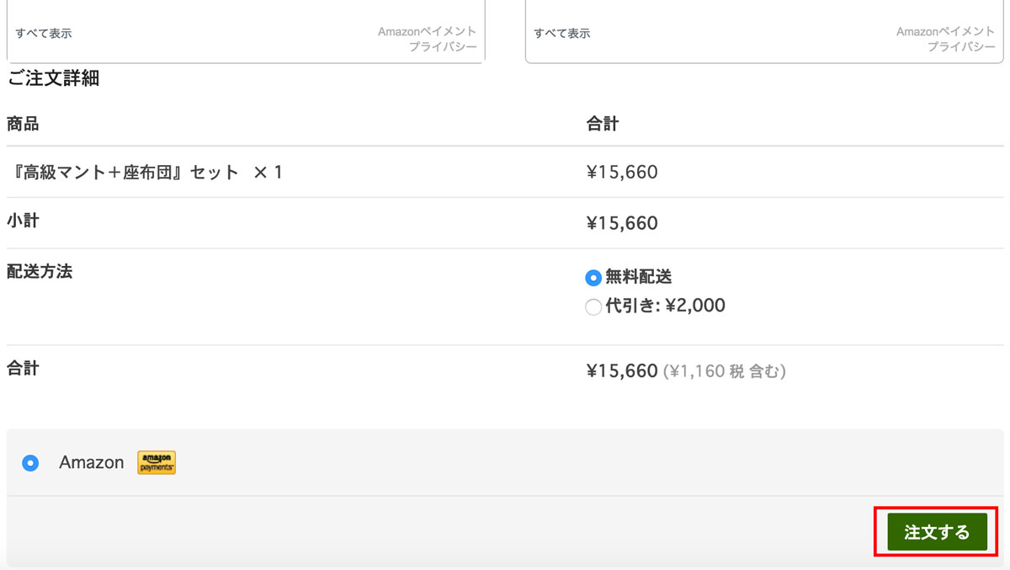Open すべて表示 in the left widget

(44, 34)
